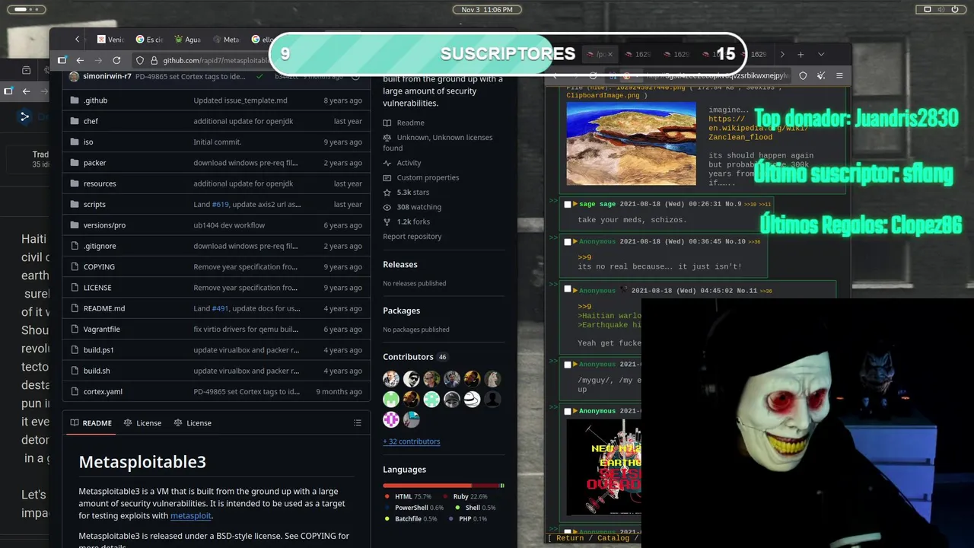Open the .gitignore file

(100, 246)
